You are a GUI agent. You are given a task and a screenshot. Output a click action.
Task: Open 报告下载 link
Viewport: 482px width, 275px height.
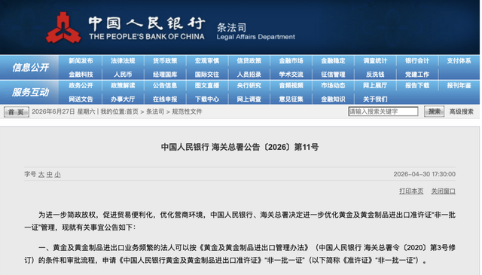(x=417, y=86)
